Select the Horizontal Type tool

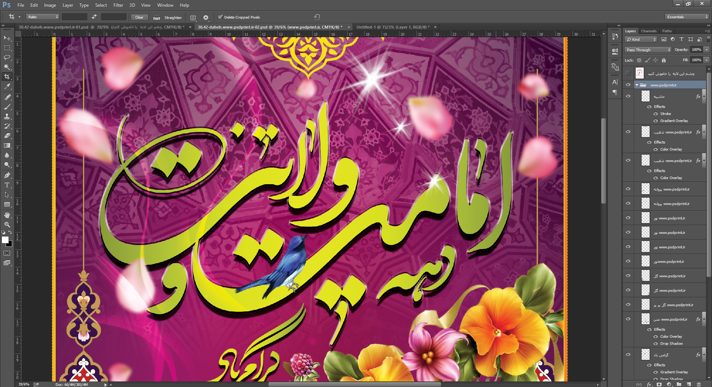click(7, 185)
